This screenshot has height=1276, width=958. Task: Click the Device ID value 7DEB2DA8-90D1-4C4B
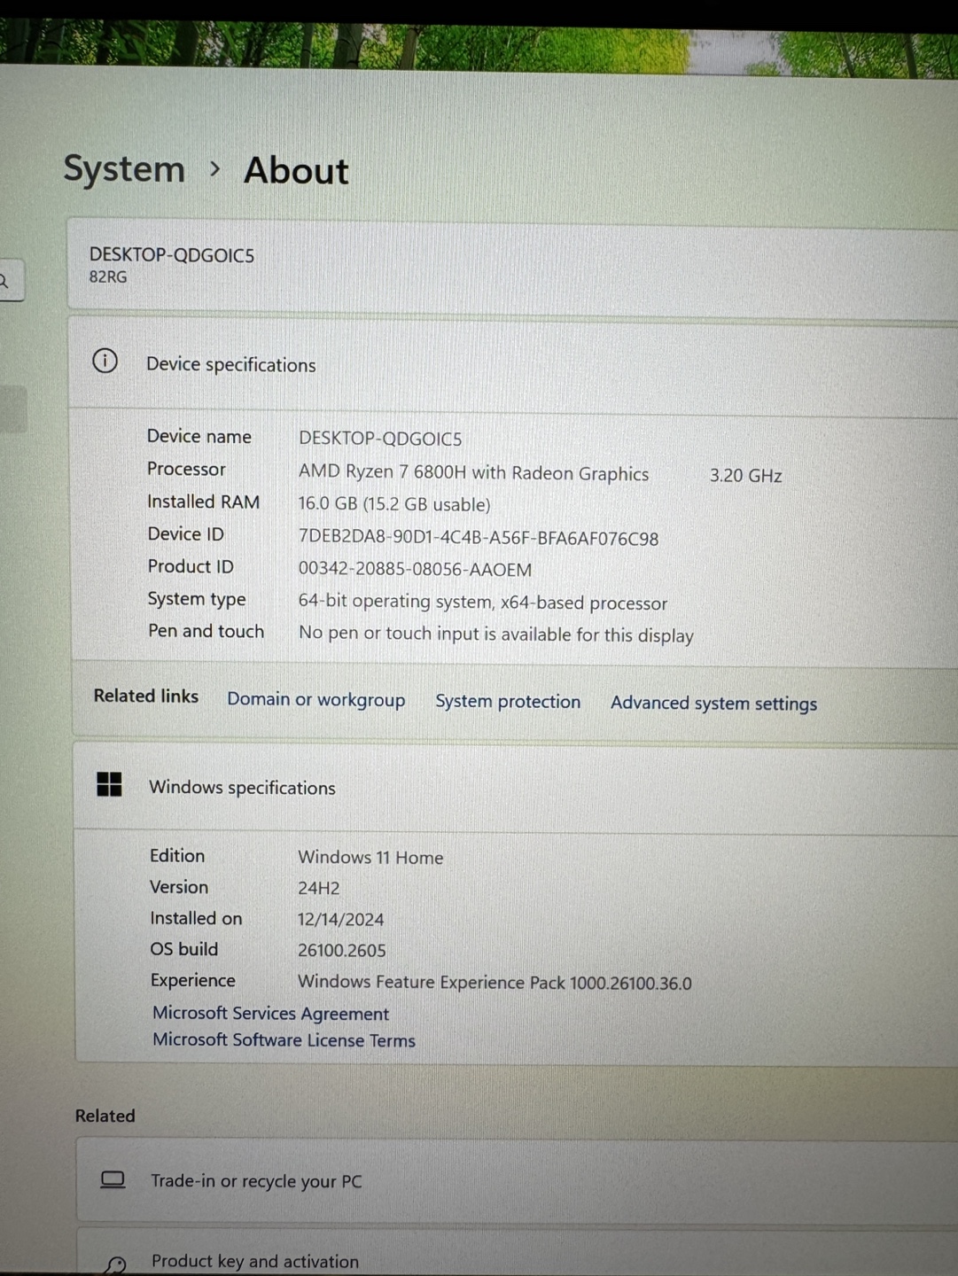click(x=478, y=538)
